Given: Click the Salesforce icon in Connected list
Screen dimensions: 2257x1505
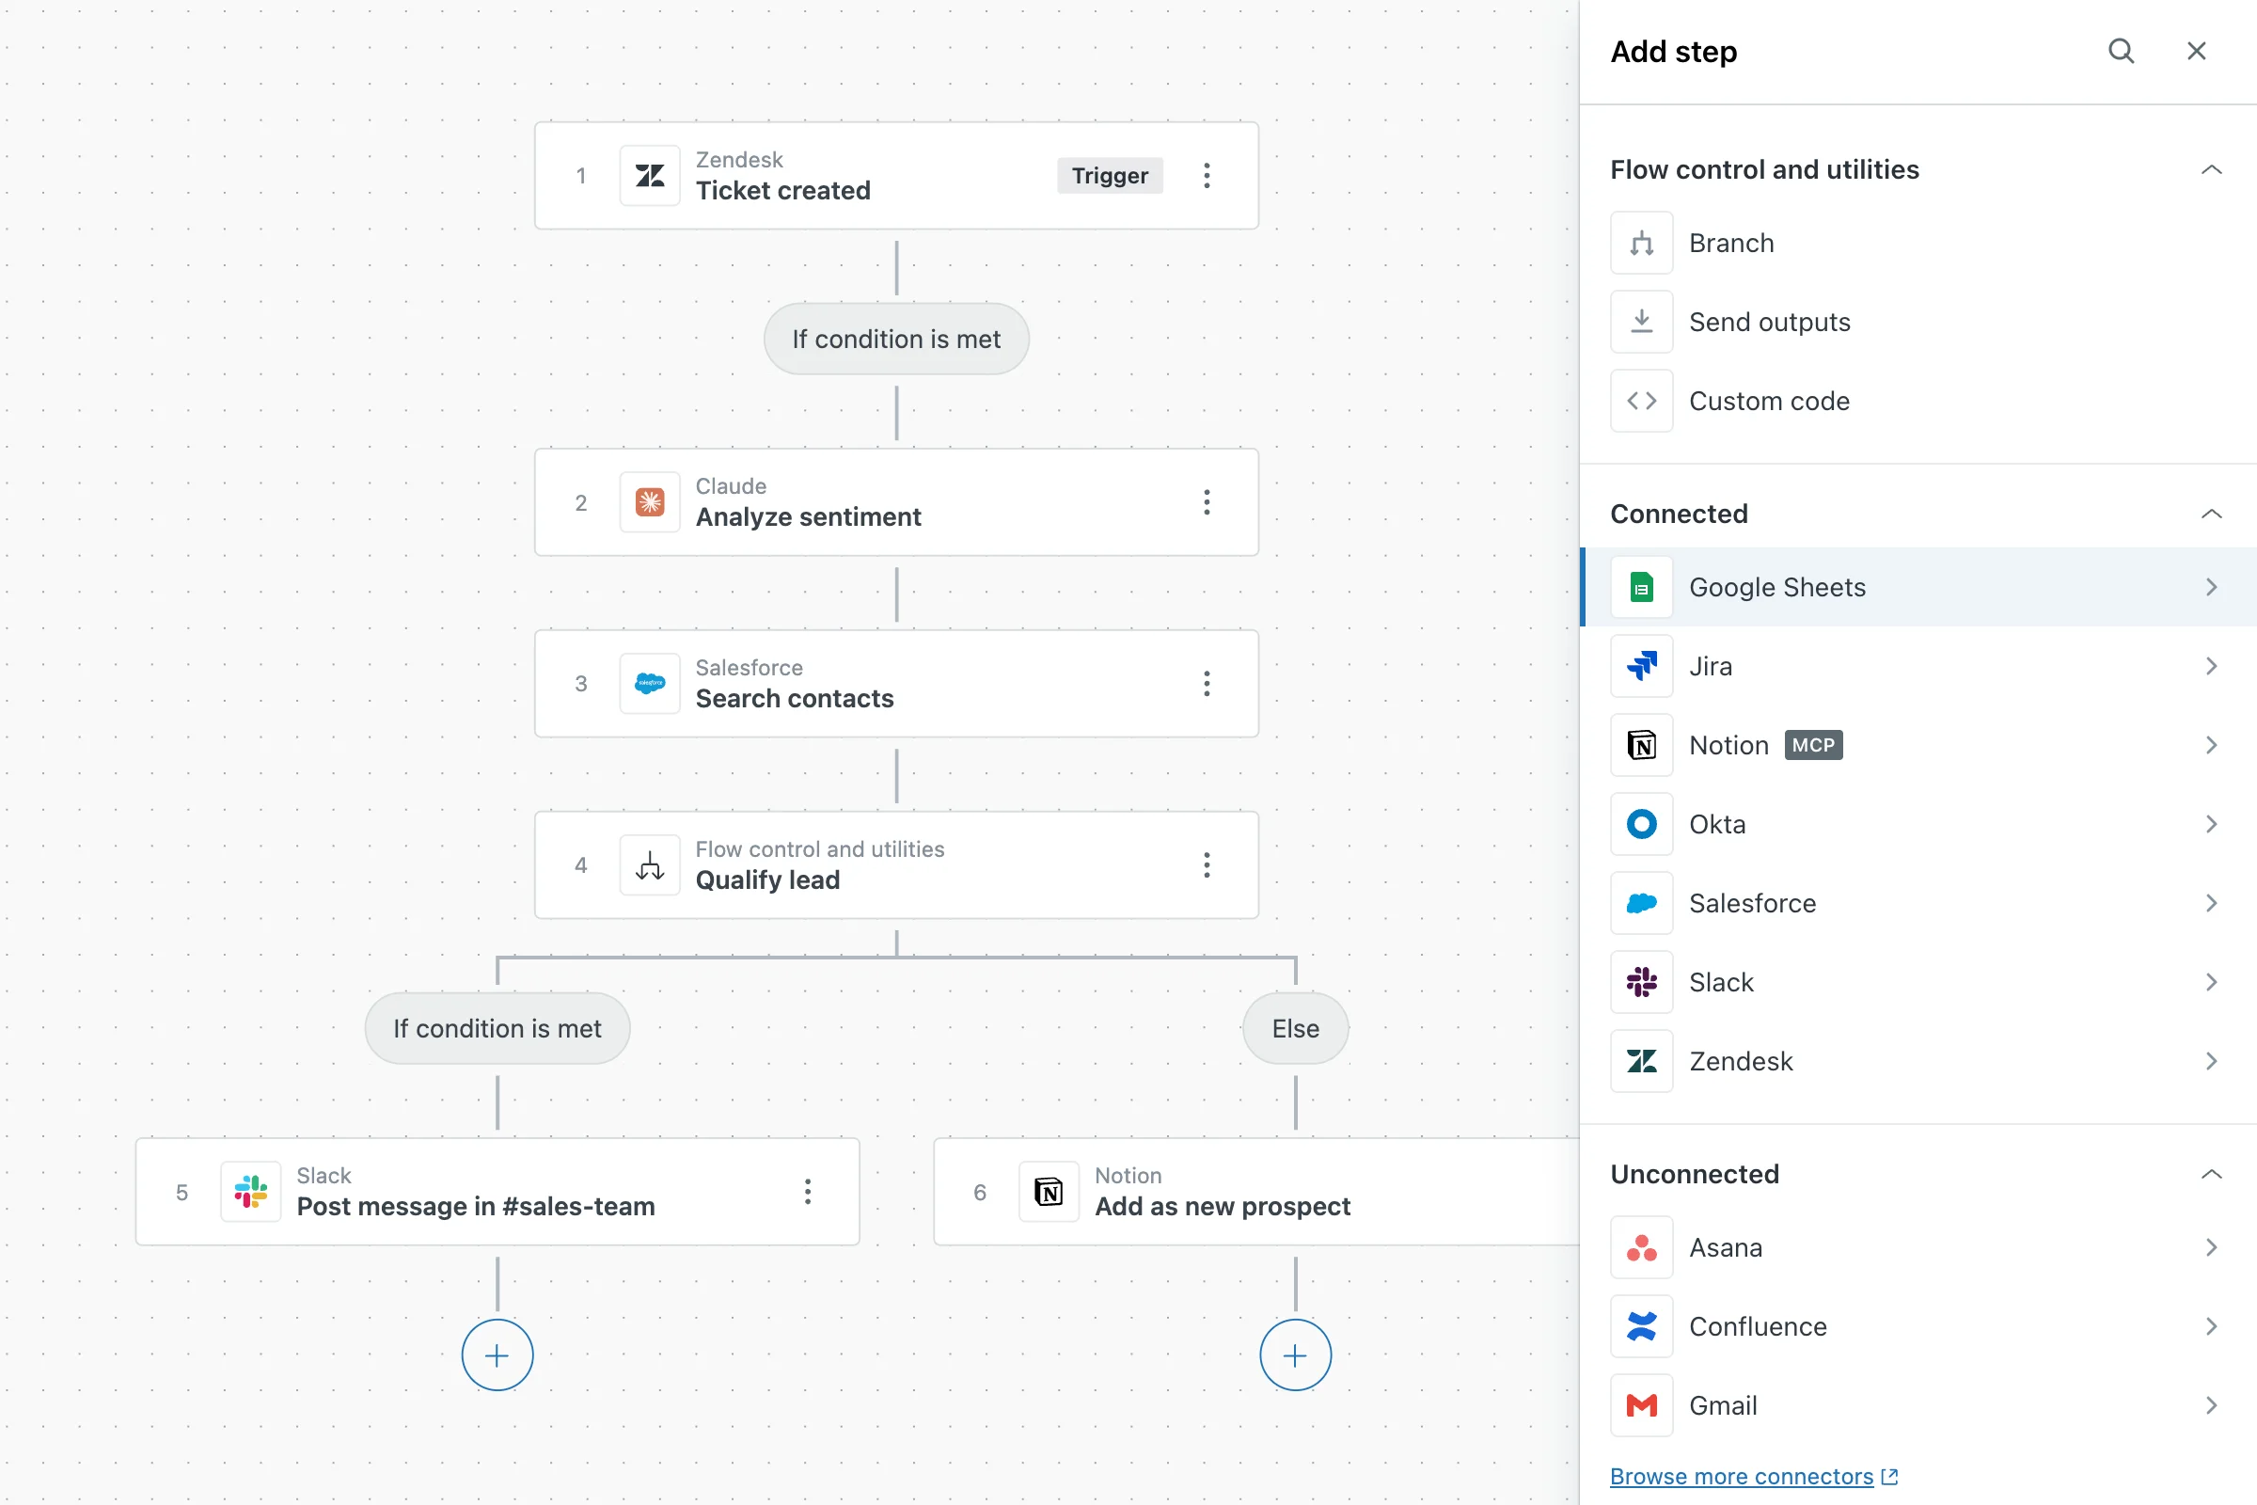Looking at the screenshot, I should (1642, 902).
